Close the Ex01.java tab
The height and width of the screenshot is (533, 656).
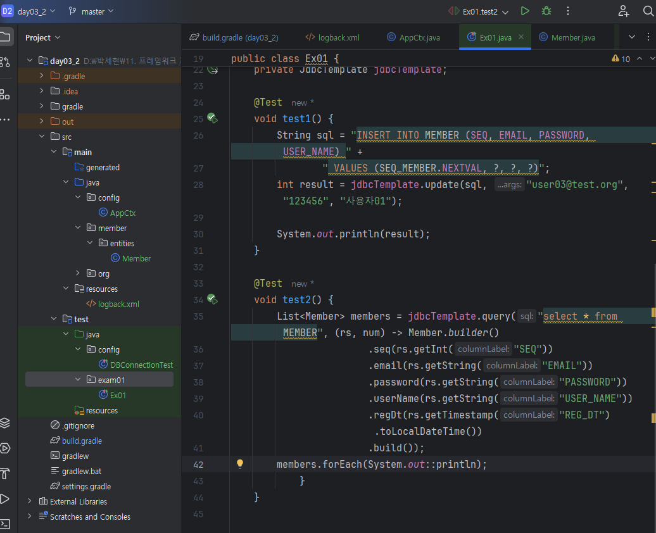(521, 37)
